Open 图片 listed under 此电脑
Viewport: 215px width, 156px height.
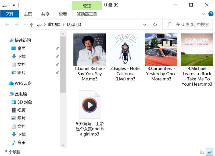click(x=19, y=118)
